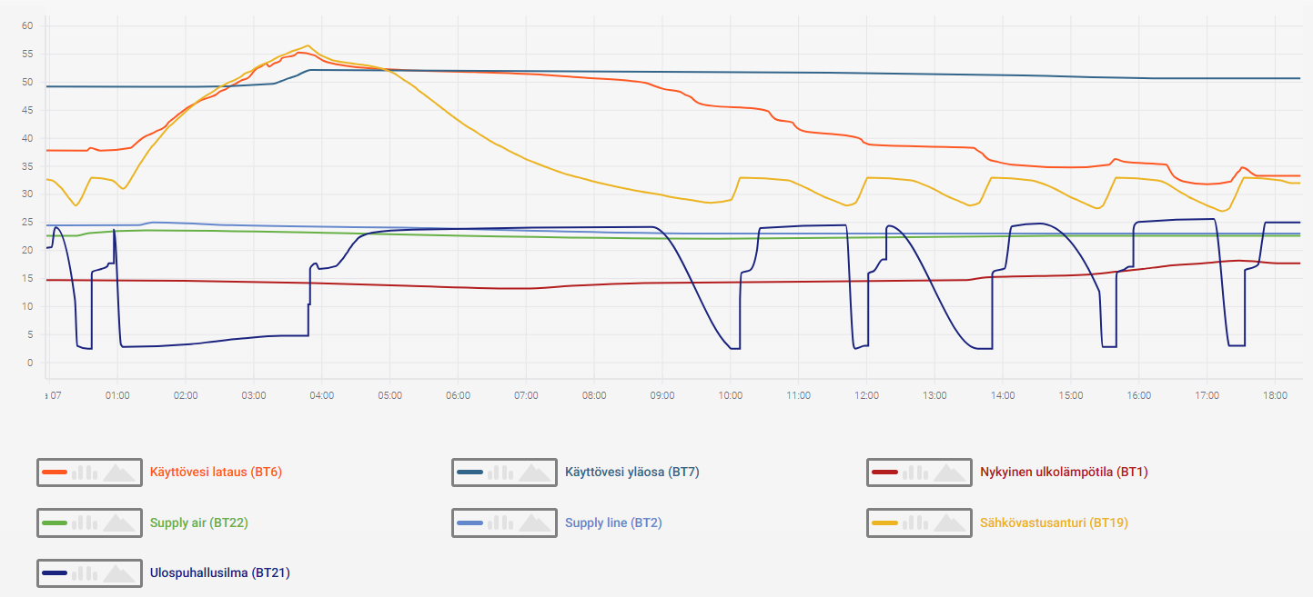
Task: Click the 12:00 time axis label
Action: 866,395
